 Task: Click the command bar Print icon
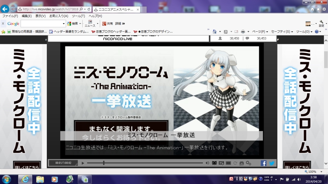click(243, 32)
